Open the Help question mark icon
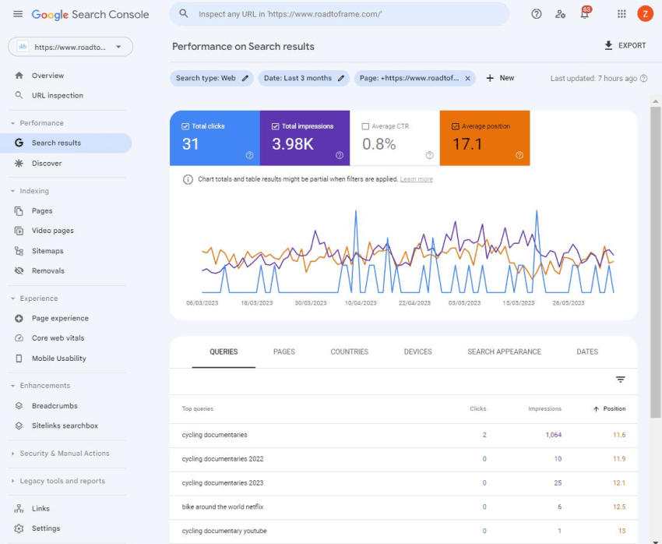 [x=536, y=14]
